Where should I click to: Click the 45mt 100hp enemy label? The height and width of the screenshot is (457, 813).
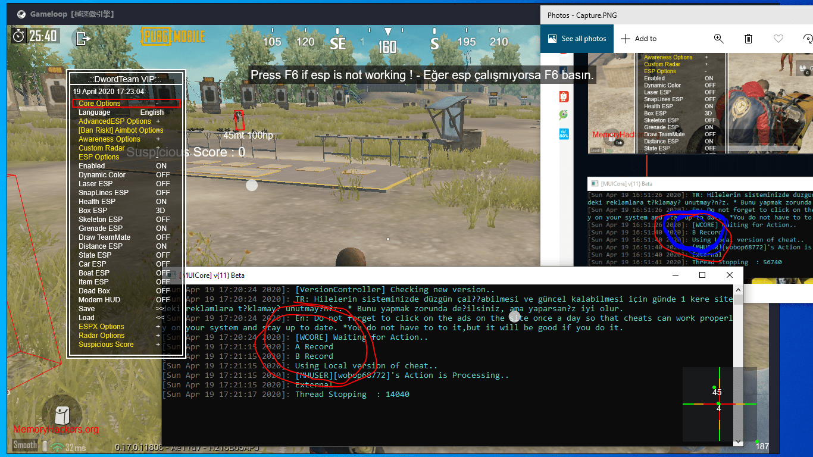tap(248, 136)
